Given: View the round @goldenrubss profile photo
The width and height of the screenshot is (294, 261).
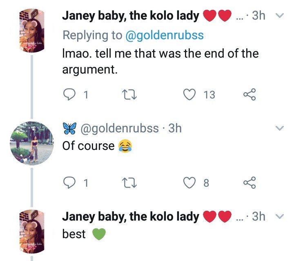Looking at the screenshot, I should pos(32,143).
